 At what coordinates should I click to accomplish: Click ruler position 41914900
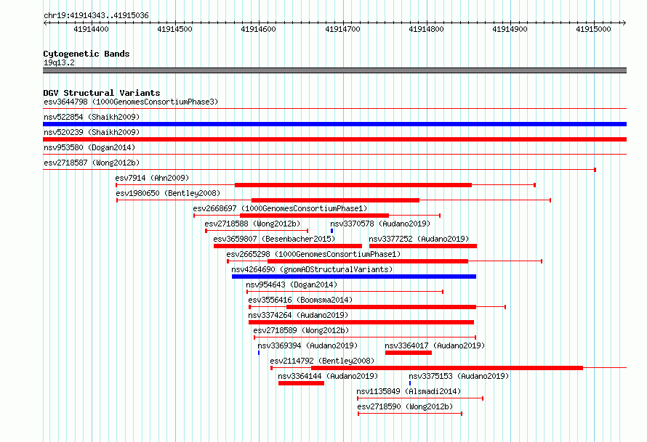510,29
